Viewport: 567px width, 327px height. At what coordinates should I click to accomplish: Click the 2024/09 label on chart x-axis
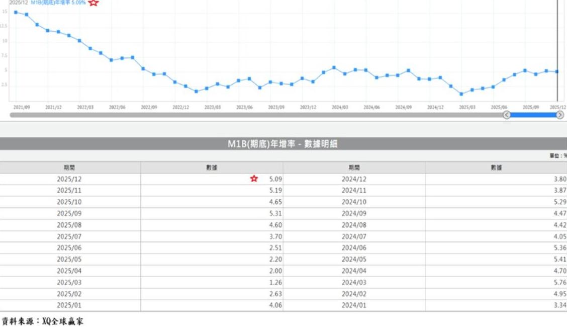pyautogui.click(x=403, y=107)
